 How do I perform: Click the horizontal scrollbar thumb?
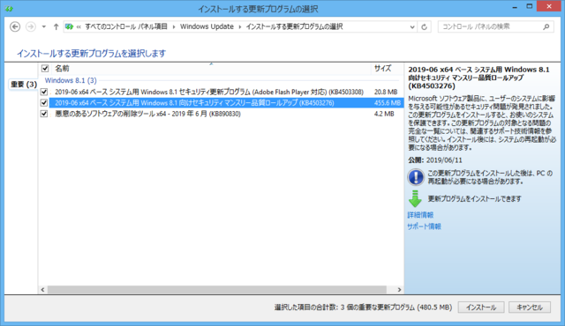coord(217,290)
